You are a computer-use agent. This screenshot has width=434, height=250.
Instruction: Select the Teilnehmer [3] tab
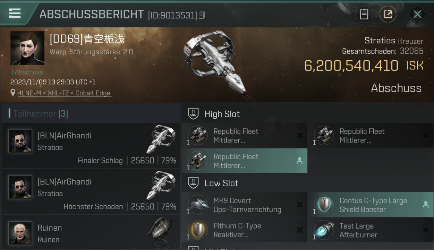click(x=40, y=114)
